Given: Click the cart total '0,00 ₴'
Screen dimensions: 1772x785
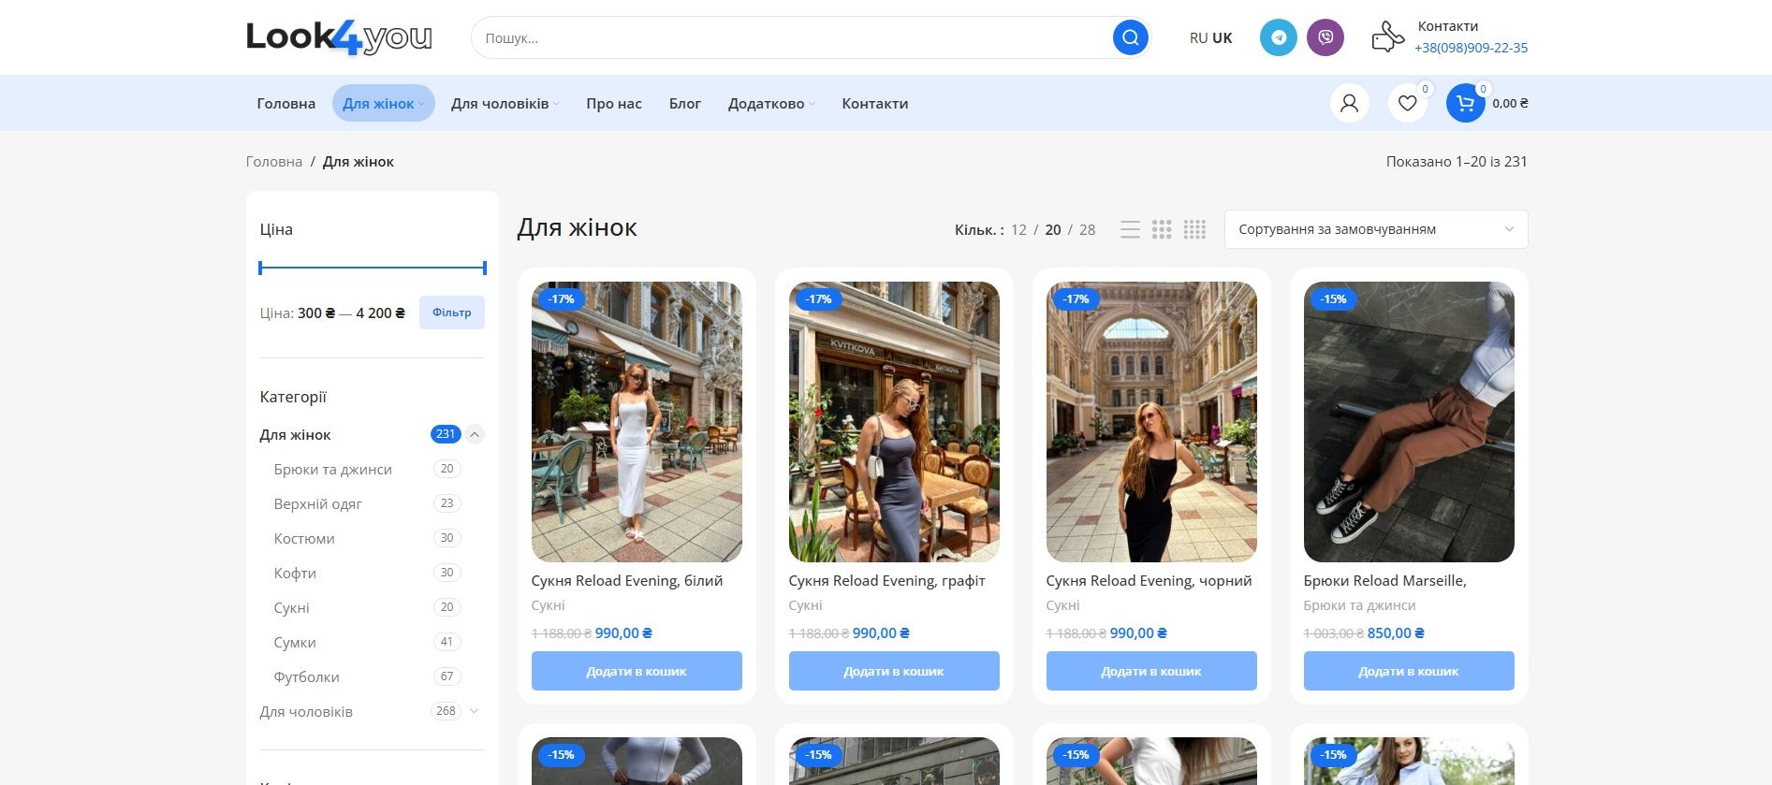Looking at the screenshot, I should point(1510,103).
